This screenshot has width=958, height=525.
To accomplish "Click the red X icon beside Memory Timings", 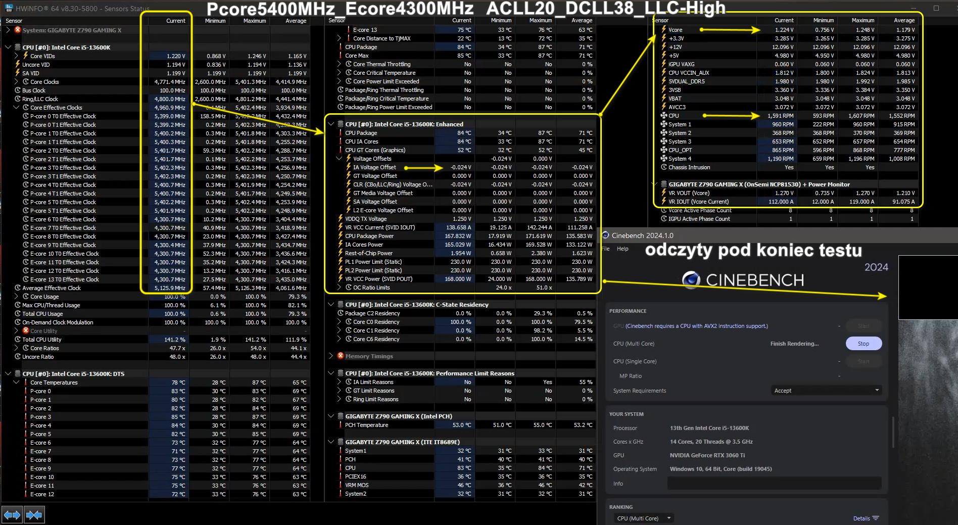I will click(x=341, y=356).
